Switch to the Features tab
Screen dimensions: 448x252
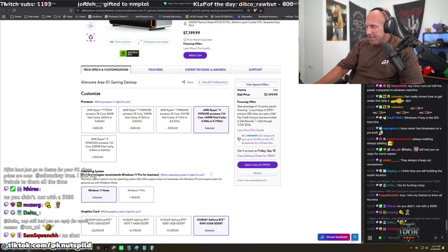156,70
